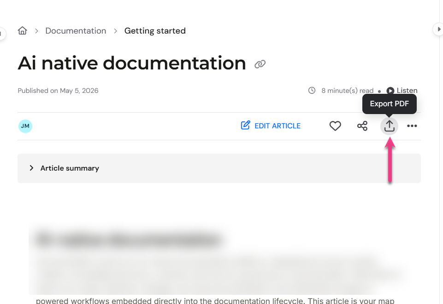Click the clock icon beside read time

[312, 90]
